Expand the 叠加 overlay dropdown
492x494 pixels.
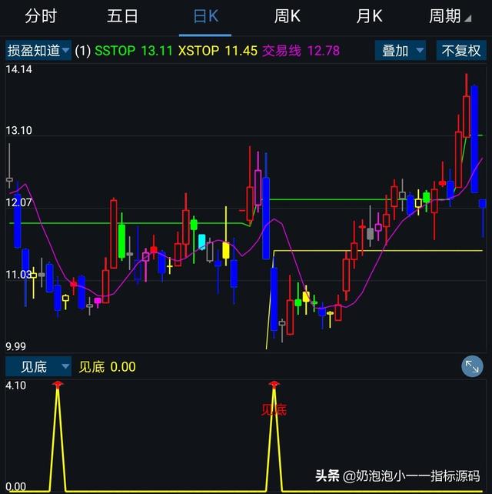[x=401, y=51]
